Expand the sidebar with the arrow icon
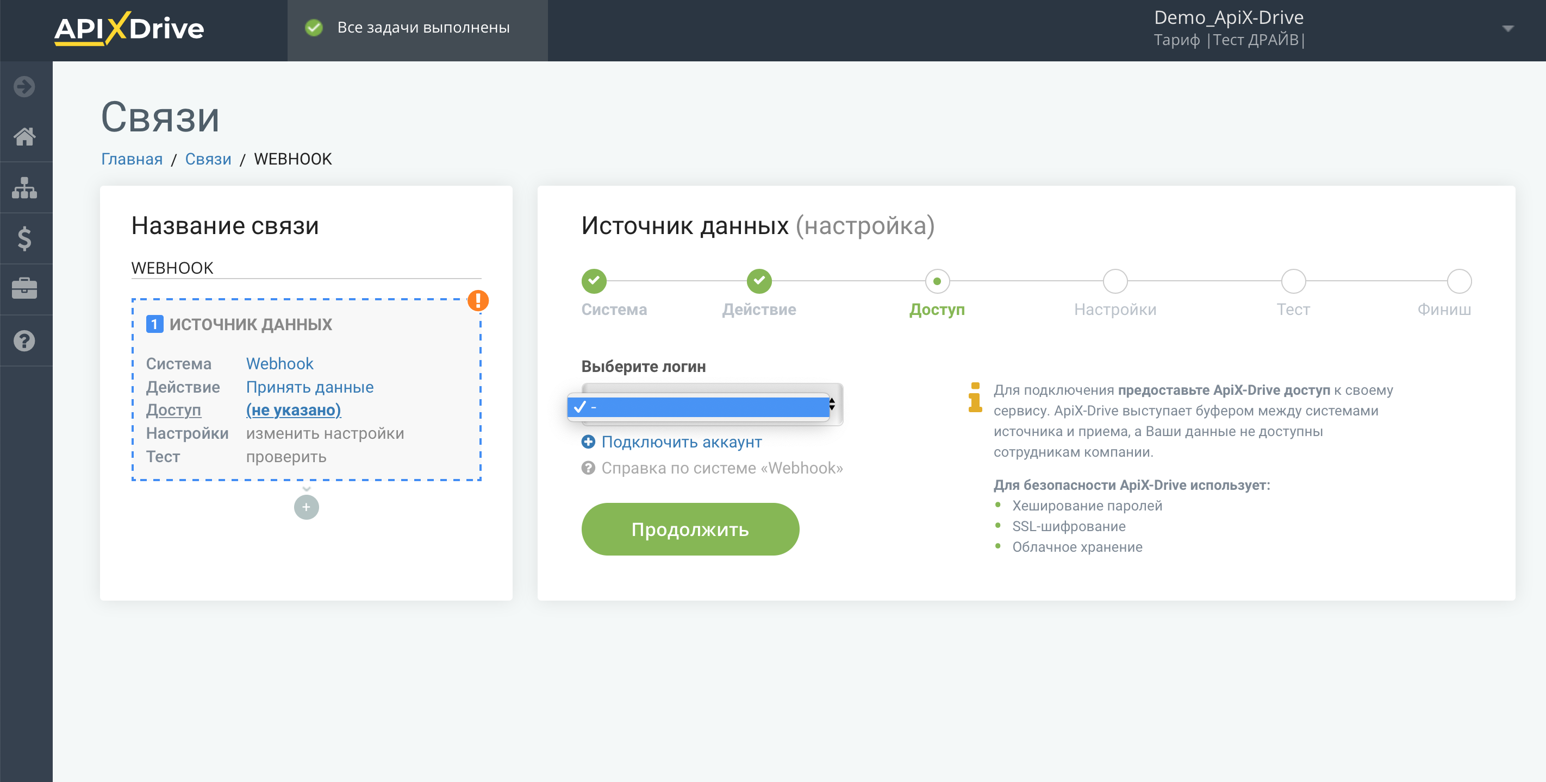Viewport: 1546px width, 782px height. point(24,86)
